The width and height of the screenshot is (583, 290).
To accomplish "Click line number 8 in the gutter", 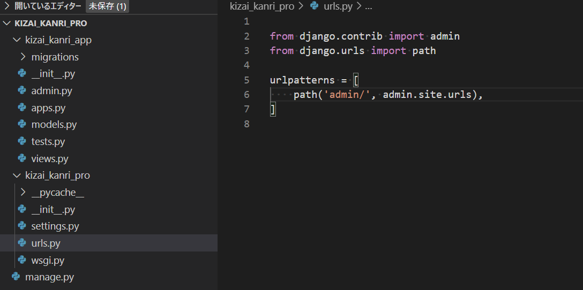I will coord(246,124).
